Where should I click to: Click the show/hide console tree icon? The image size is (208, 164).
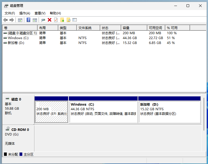tap(20, 20)
